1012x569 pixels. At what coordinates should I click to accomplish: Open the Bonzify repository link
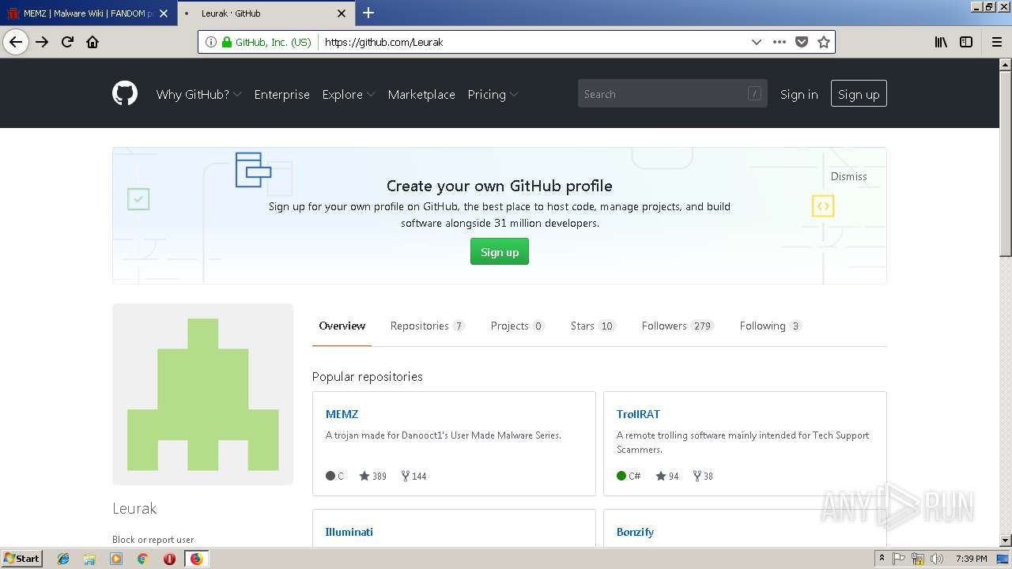[635, 532]
